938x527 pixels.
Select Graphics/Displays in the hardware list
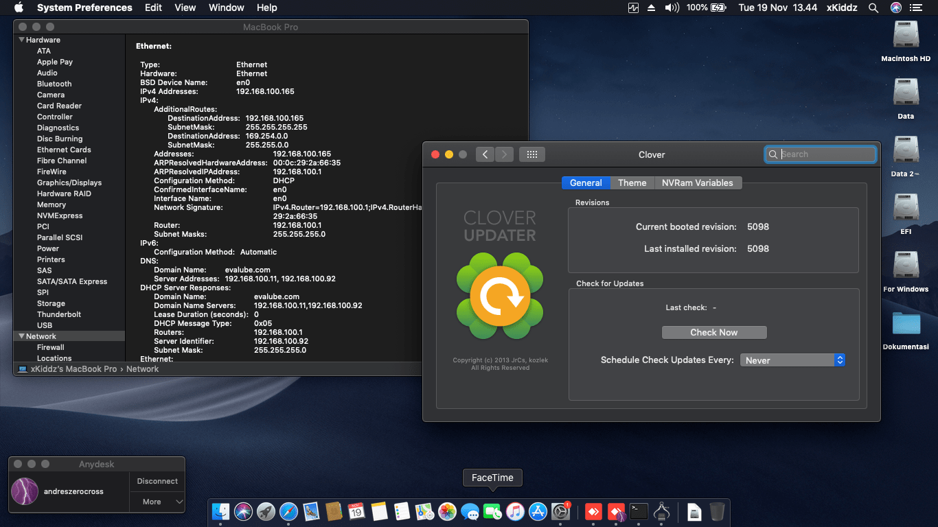pyautogui.click(x=69, y=183)
